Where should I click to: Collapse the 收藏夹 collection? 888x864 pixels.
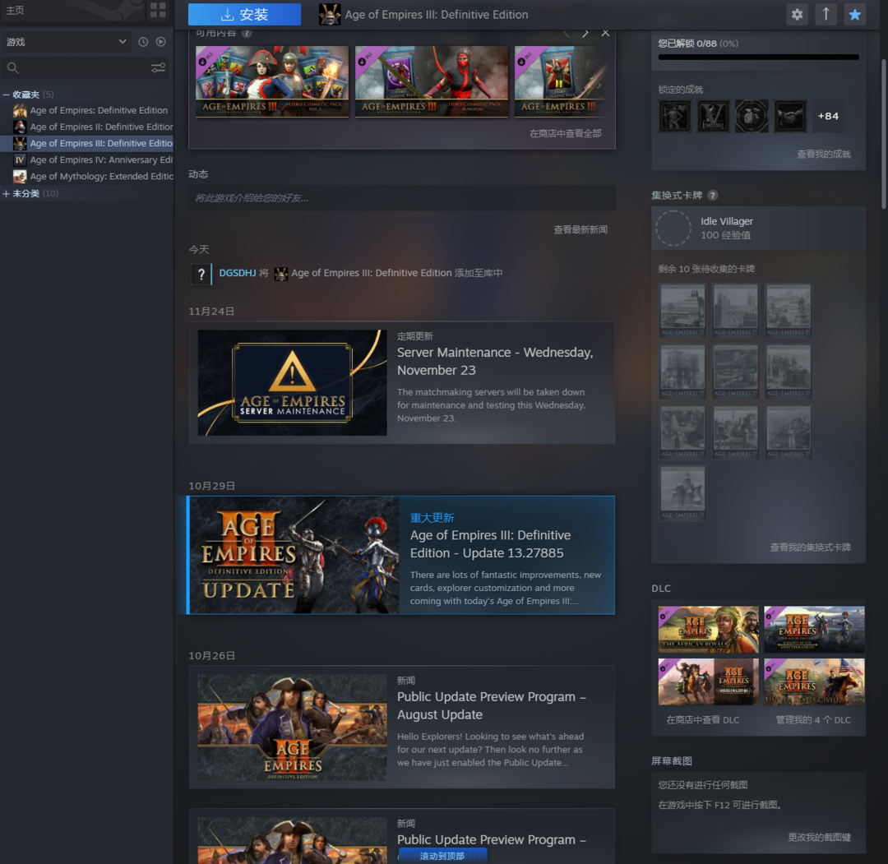coord(7,95)
